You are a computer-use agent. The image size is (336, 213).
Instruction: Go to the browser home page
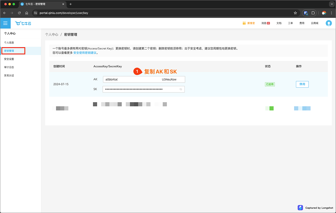(27, 13)
